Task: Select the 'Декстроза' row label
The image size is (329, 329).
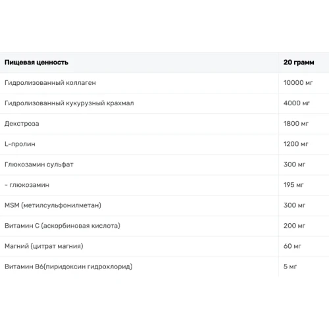Action: [22, 124]
